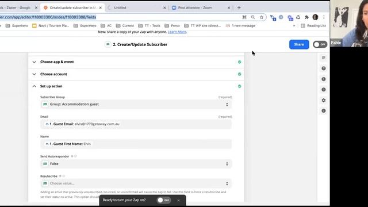Close the Untitled tab

(x=164, y=7)
